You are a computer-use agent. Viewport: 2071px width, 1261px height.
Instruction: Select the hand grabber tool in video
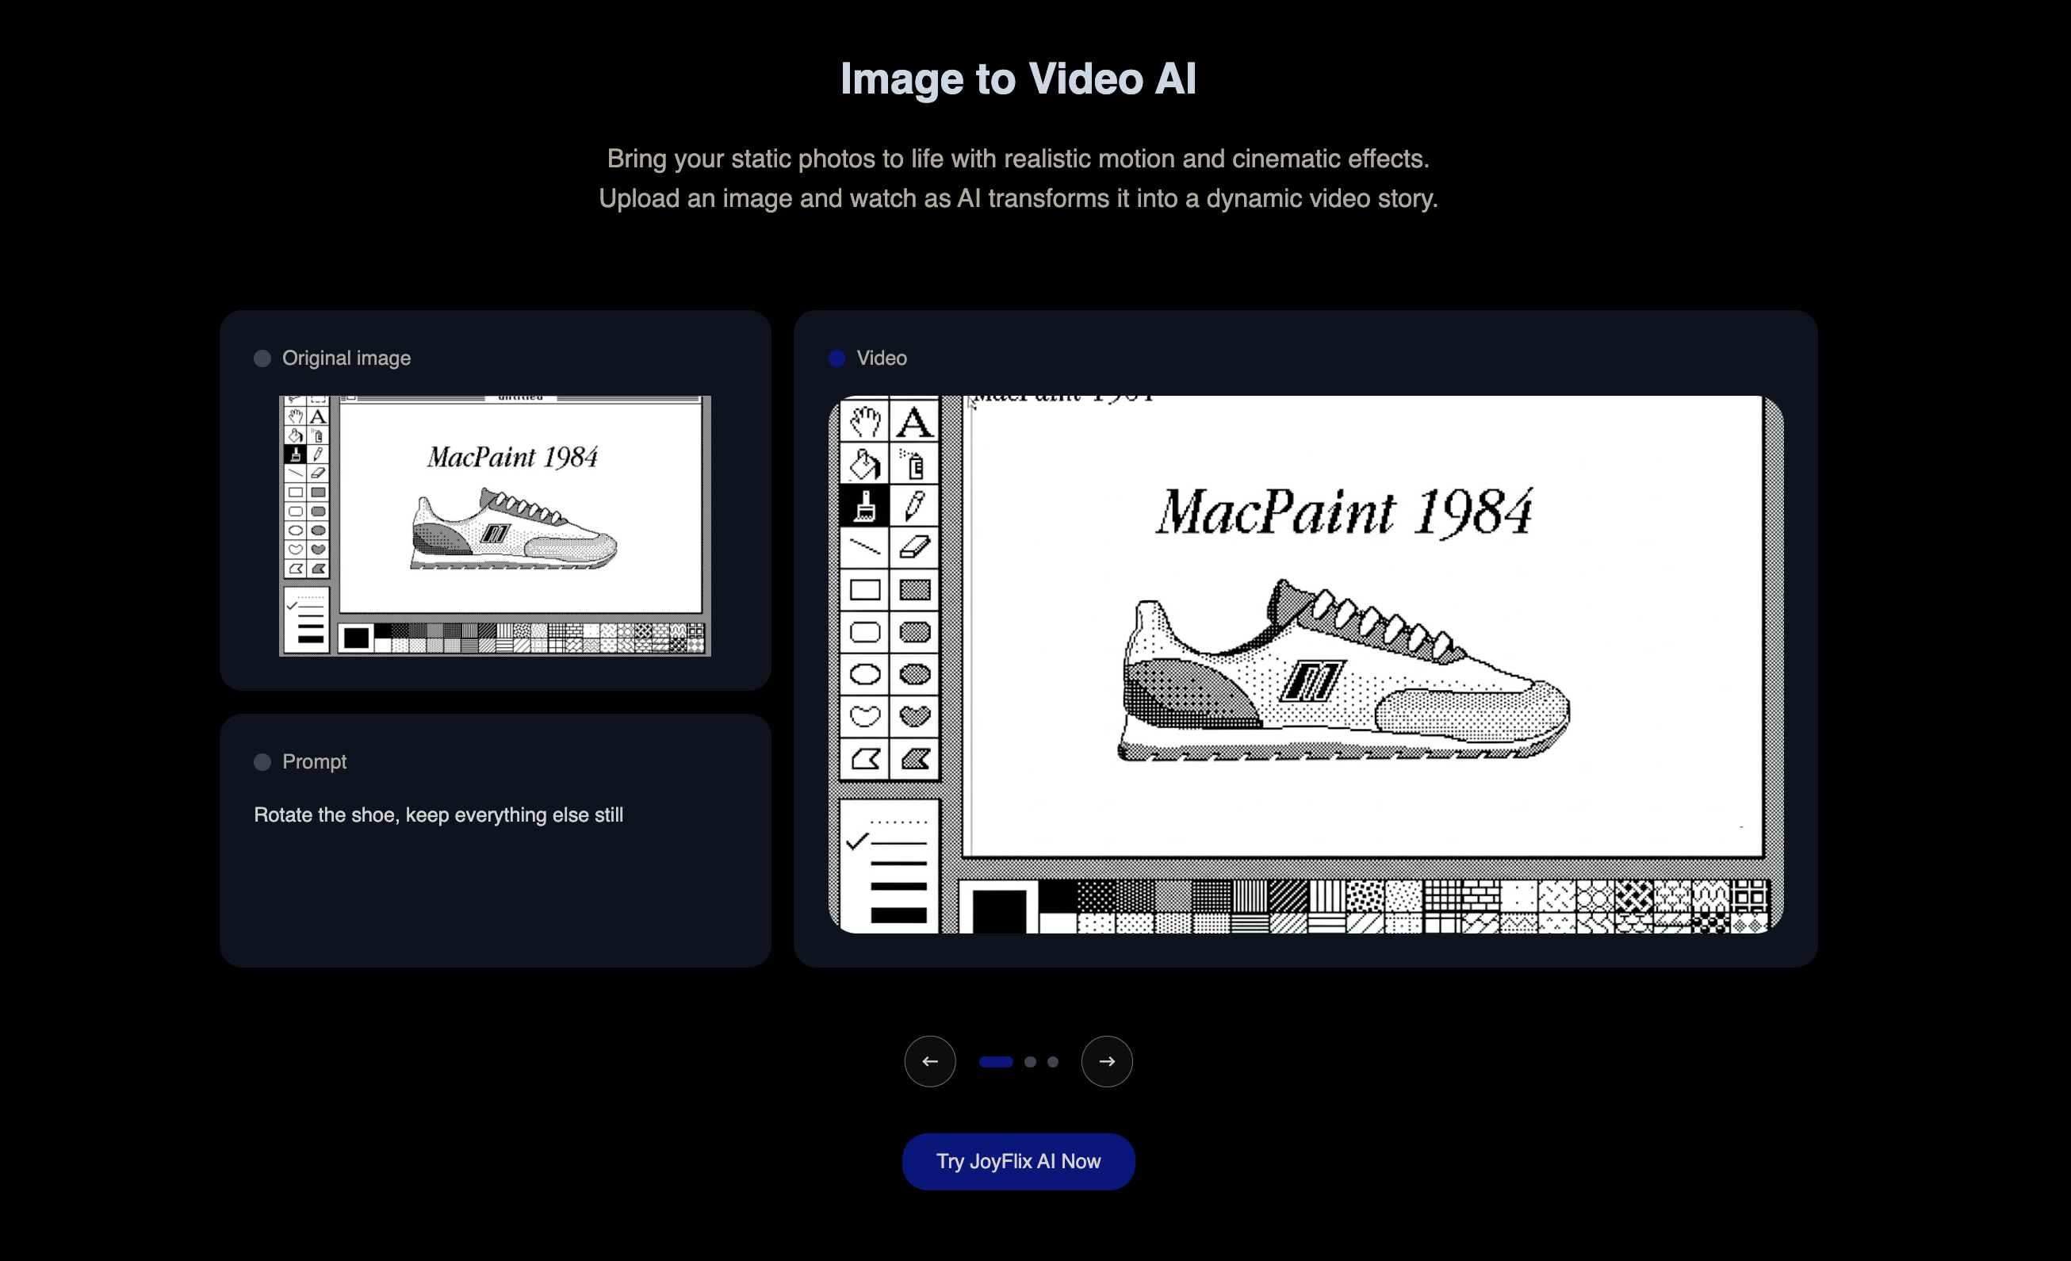coord(864,420)
